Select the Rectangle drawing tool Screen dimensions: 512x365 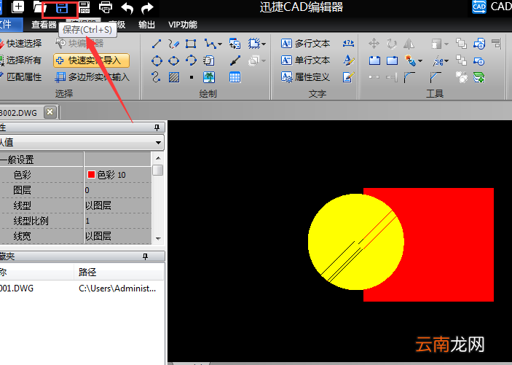pos(191,44)
